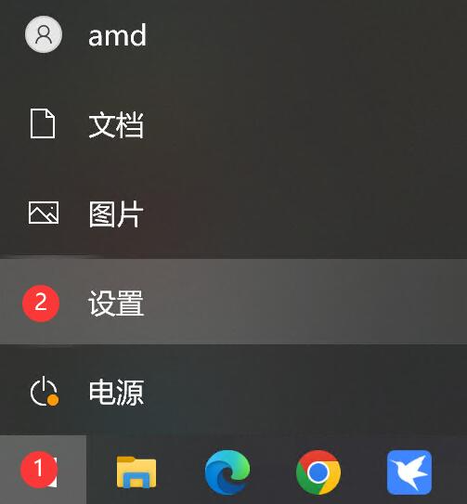The height and width of the screenshot is (504, 467).
Task: Click the power symbol icon
Action: coord(44,391)
